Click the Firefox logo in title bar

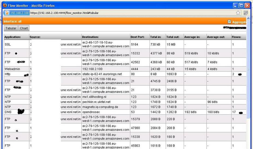[5, 5]
